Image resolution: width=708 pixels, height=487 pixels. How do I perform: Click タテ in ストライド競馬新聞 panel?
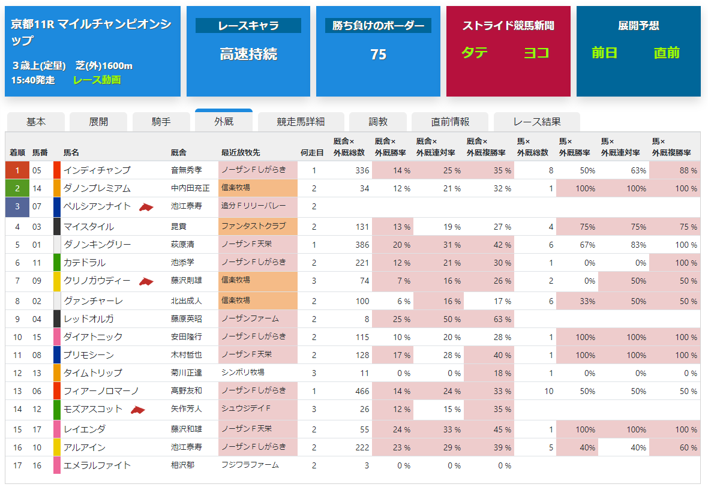tap(475, 53)
